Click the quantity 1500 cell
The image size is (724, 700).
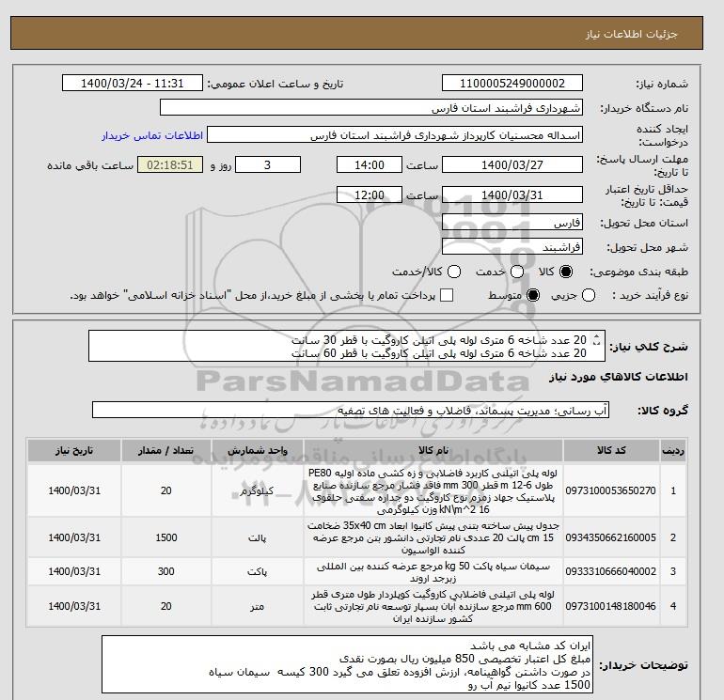coord(166,537)
